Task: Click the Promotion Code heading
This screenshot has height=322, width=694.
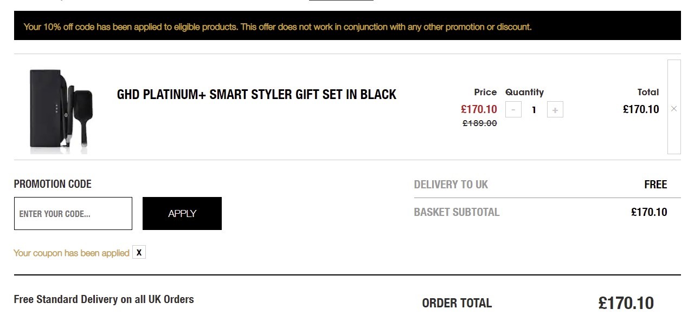Action: coord(53,184)
